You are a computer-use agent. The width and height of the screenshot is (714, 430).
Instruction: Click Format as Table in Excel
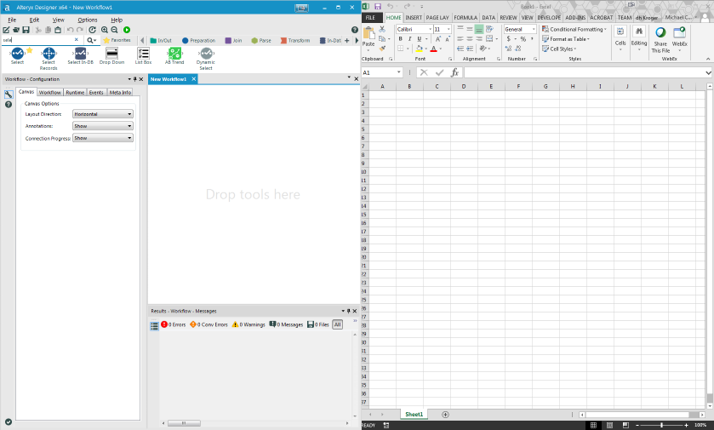coord(566,39)
